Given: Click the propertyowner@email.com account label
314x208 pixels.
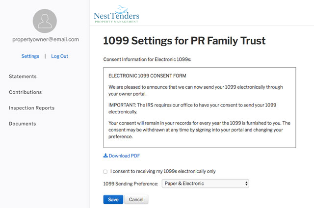Looking at the screenshot, I should pos(45,39).
